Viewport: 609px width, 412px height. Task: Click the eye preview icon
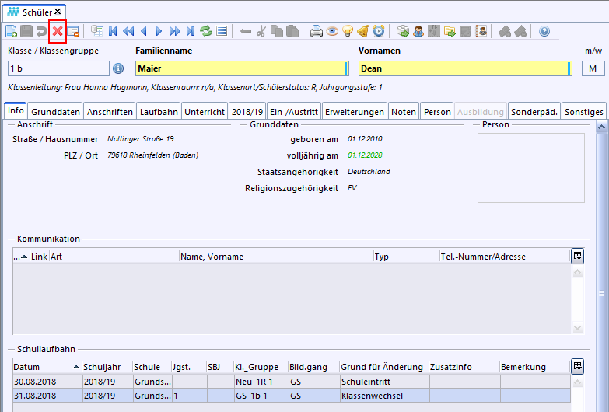coord(332,32)
